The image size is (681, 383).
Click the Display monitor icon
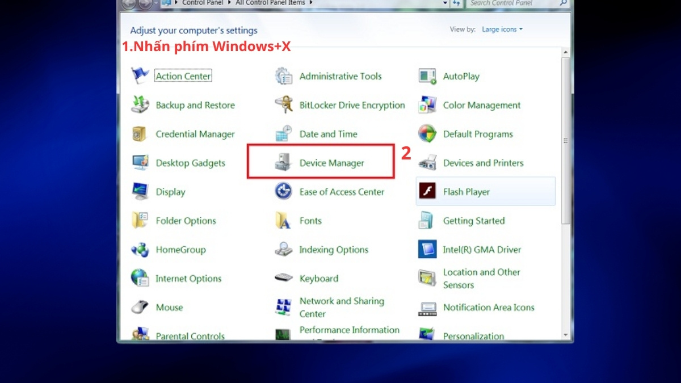(x=140, y=192)
